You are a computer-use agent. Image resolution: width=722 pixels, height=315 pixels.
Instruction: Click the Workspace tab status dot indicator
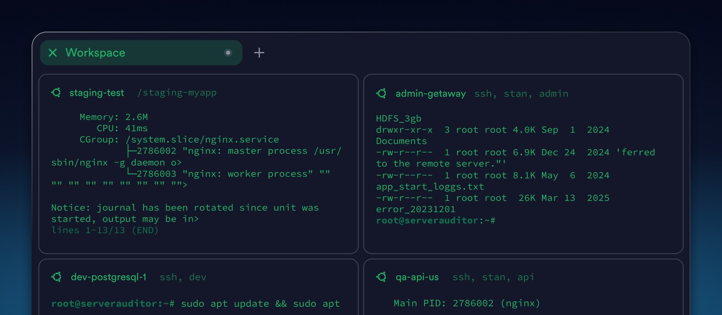[x=228, y=53]
